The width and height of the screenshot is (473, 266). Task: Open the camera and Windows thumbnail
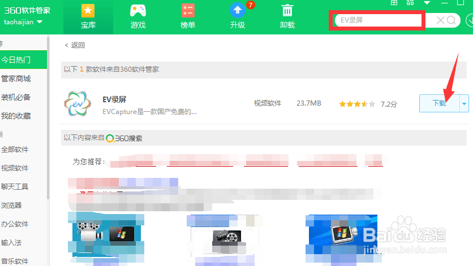106,236
